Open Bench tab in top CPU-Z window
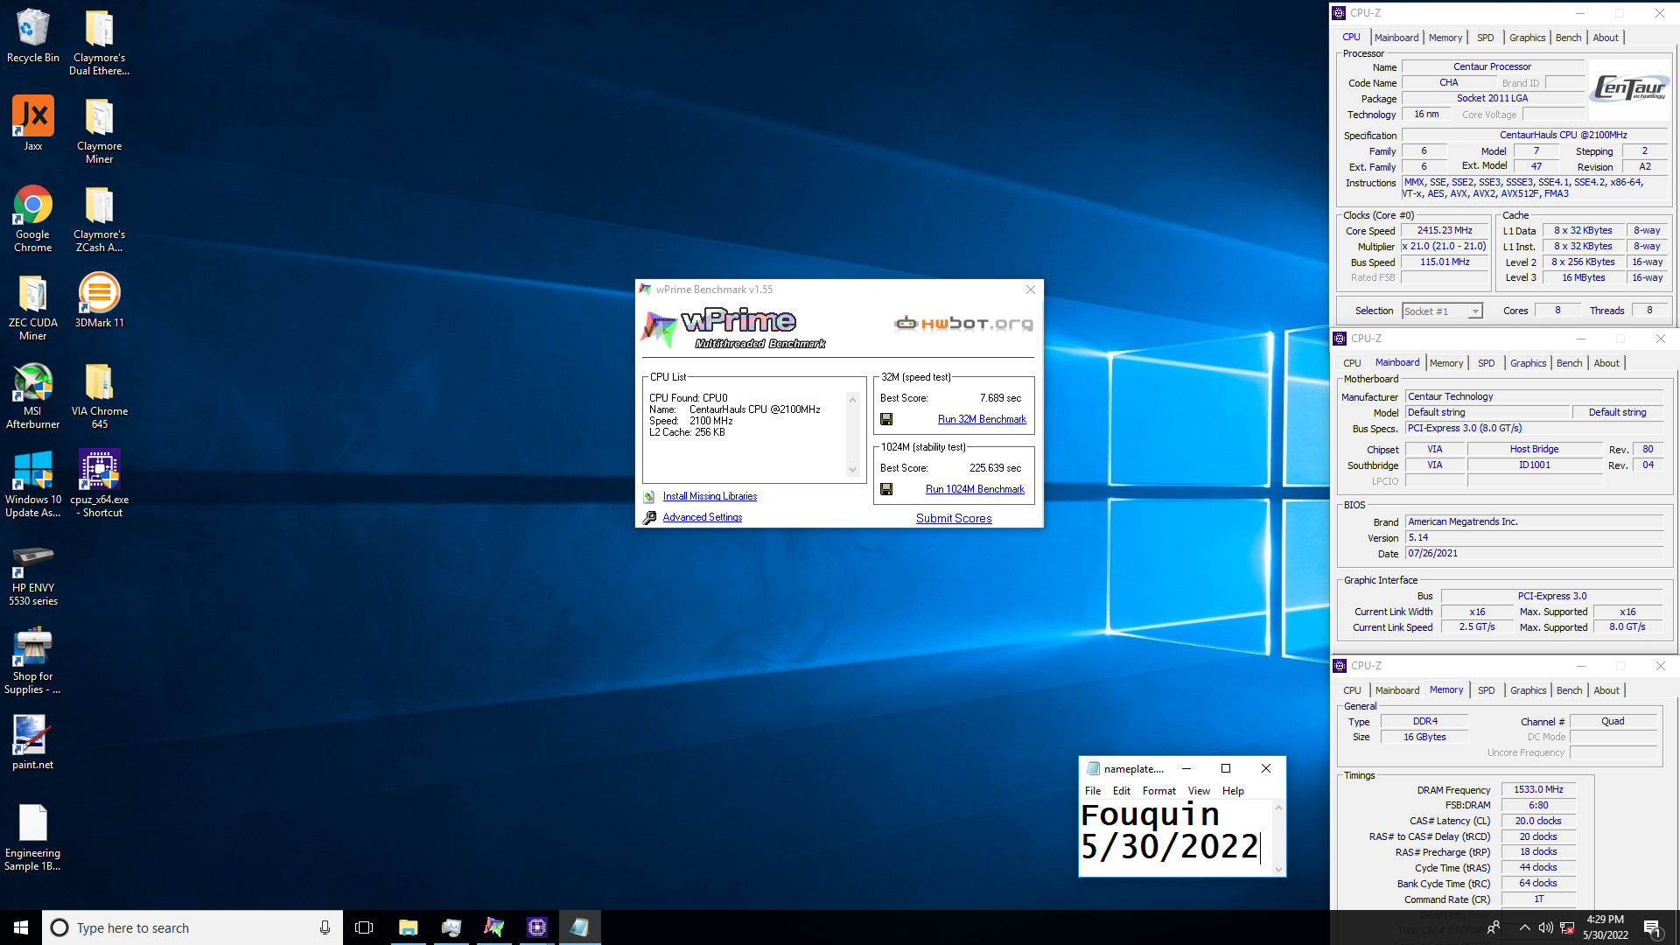This screenshot has width=1680, height=945. point(1568,38)
